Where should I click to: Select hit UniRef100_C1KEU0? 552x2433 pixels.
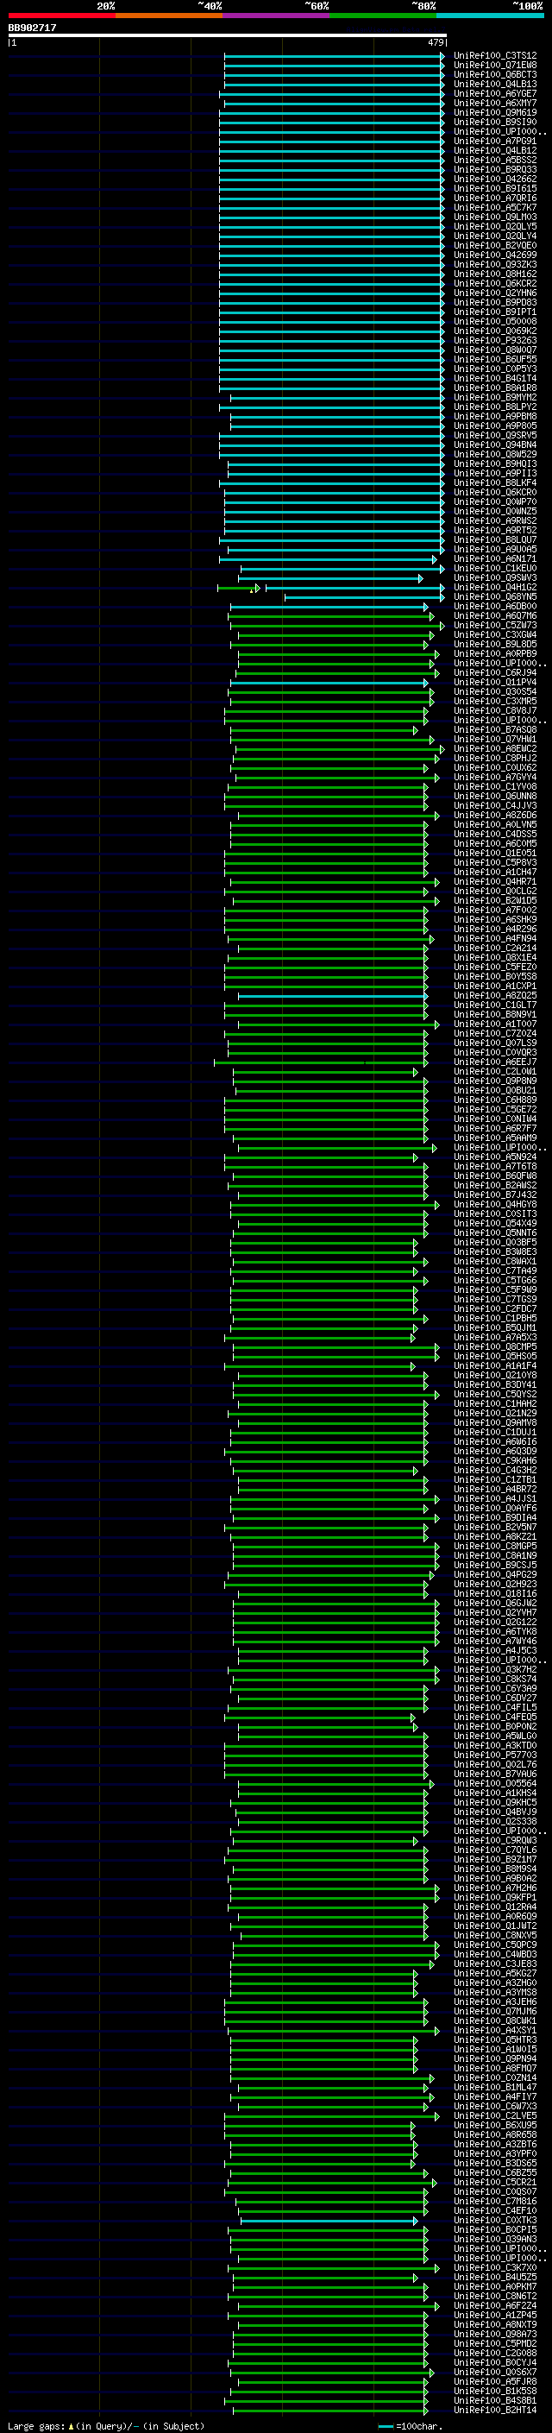click(495, 569)
